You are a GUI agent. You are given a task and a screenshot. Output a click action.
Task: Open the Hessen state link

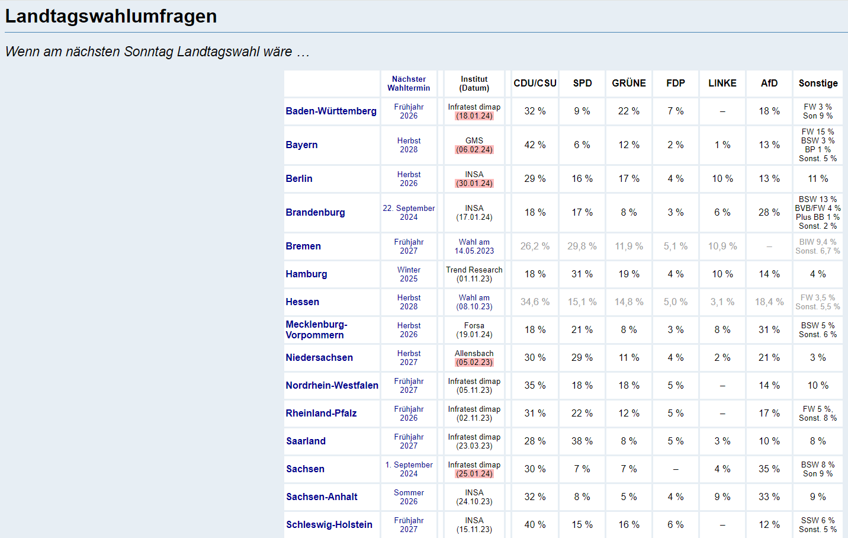[x=302, y=302]
